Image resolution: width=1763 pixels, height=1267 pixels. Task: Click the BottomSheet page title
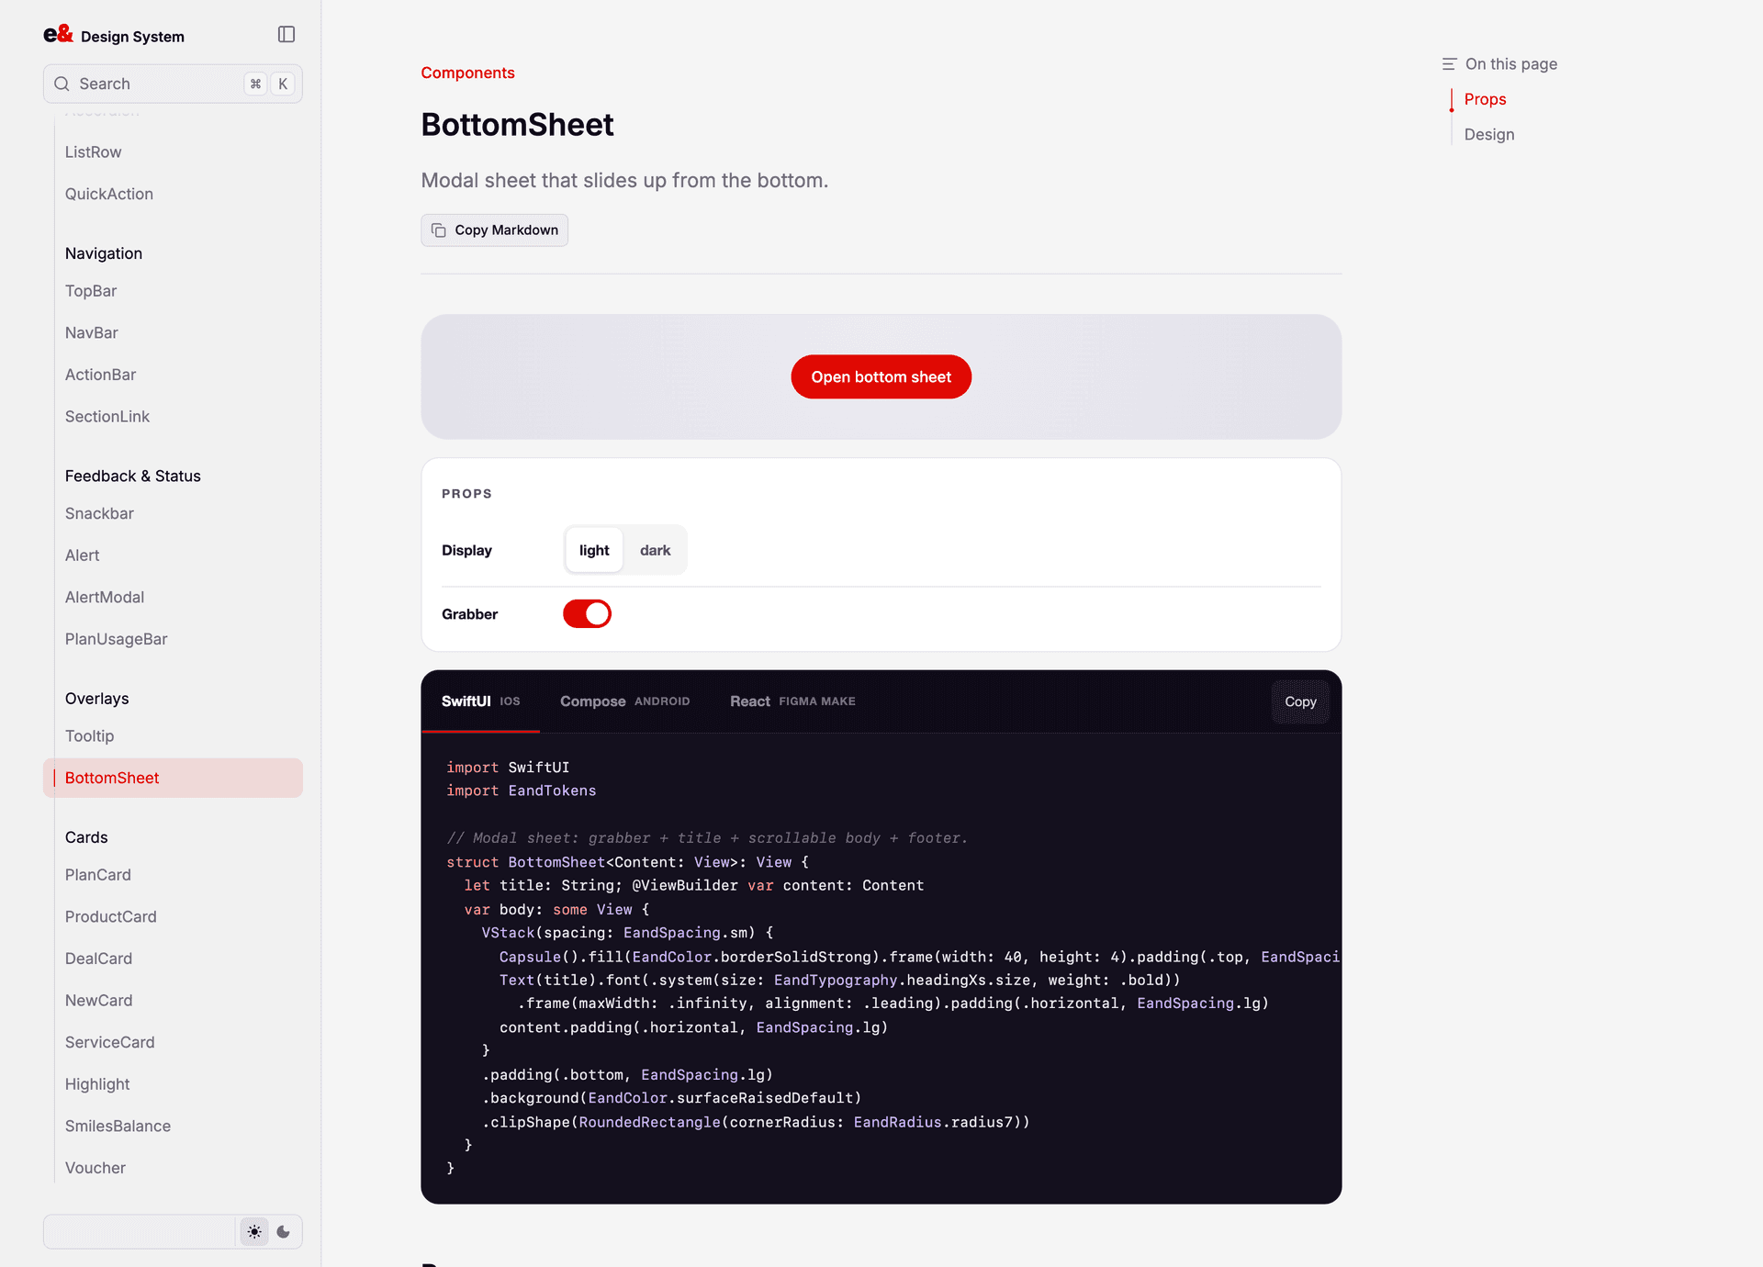tap(518, 125)
